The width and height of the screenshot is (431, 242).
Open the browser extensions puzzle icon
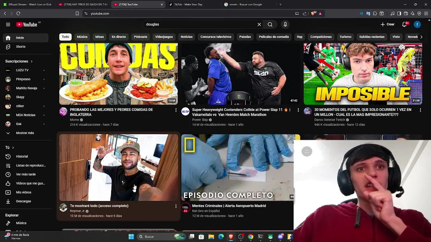[x=375, y=13]
